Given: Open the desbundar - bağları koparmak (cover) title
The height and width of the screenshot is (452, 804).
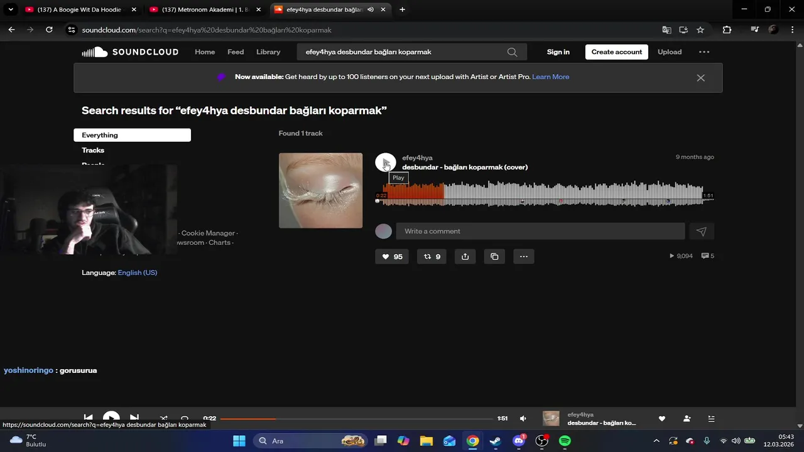Looking at the screenshot, I should 465,167.
